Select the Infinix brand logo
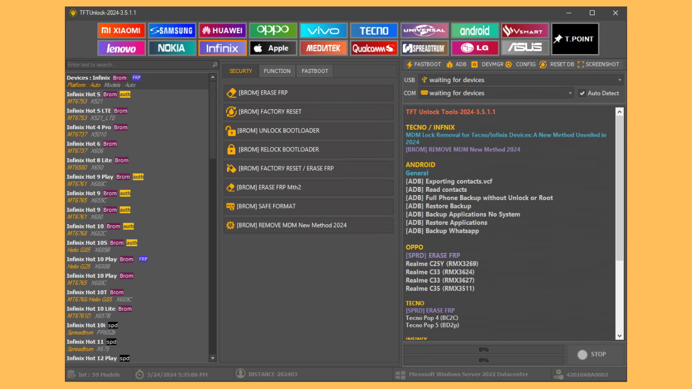 coord(222,48)
